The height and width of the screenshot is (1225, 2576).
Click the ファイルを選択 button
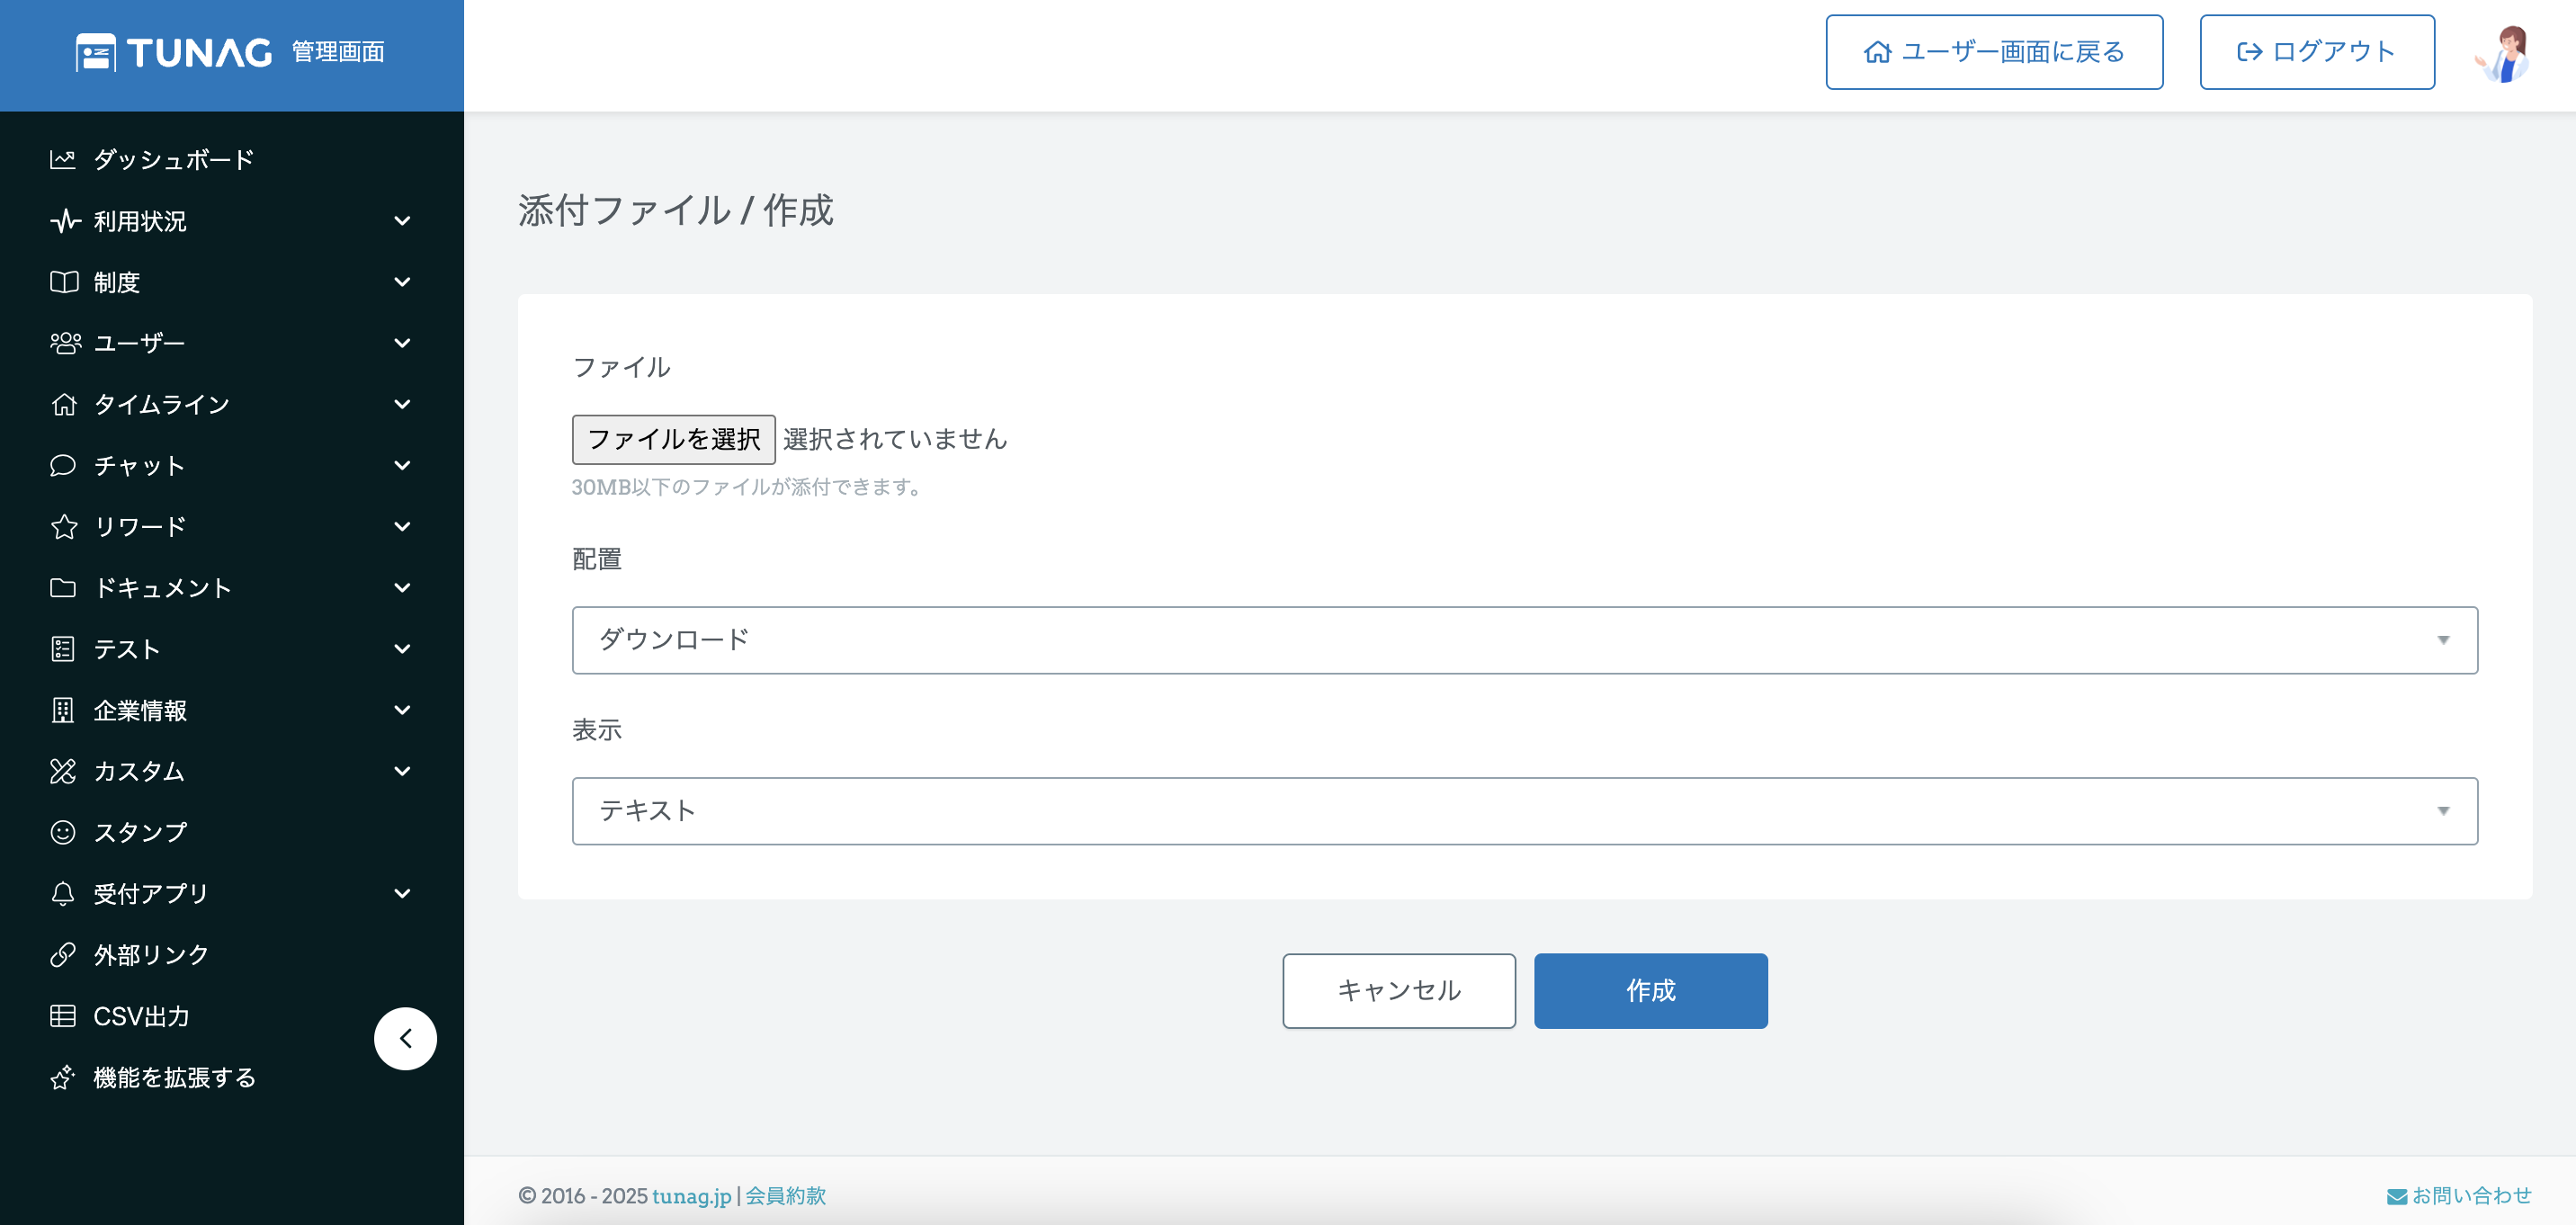(673, 439)
